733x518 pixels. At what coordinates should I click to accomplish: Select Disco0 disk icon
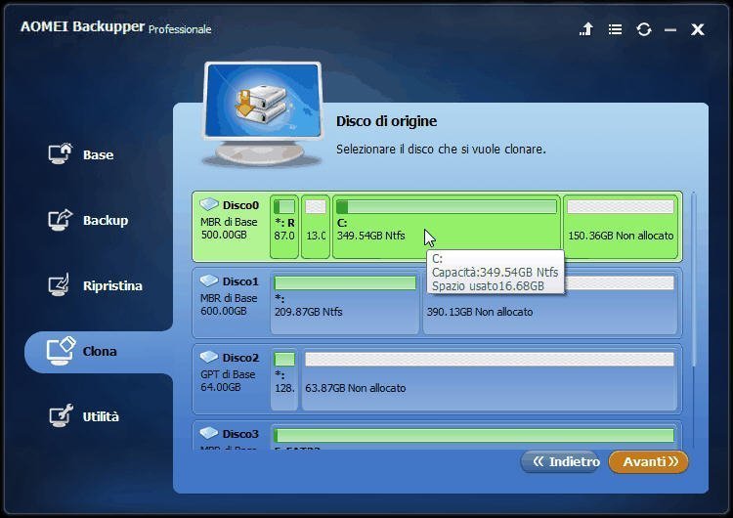[209, 204]
